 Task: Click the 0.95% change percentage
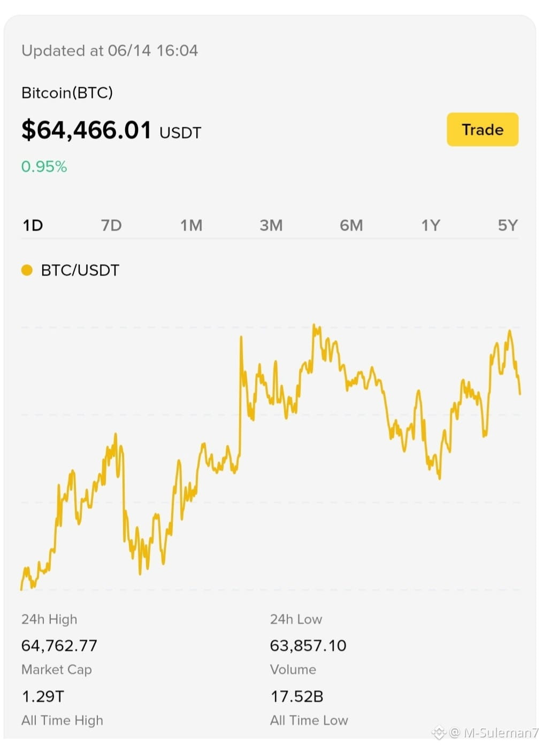coord(44,166)
